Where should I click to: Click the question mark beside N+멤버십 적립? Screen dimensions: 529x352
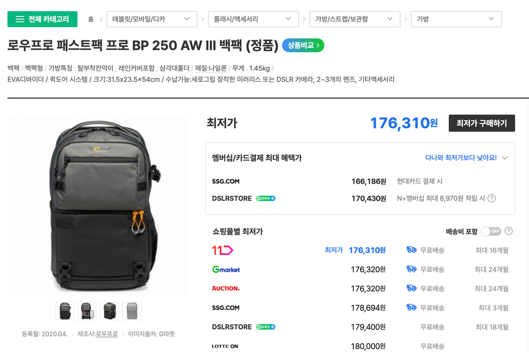click(x=491, y=198)
